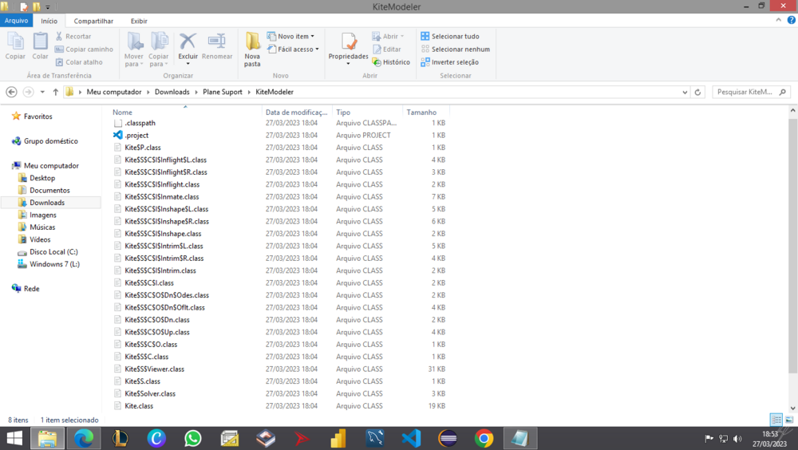
Task: Sort files by the Tamanho column
Action: (421, 112)
